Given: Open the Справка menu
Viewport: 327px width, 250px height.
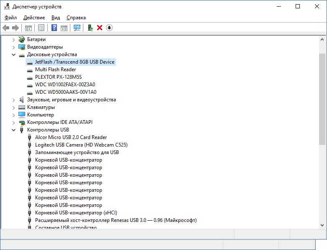Looking at the screenshot, I should click(76, 18).
